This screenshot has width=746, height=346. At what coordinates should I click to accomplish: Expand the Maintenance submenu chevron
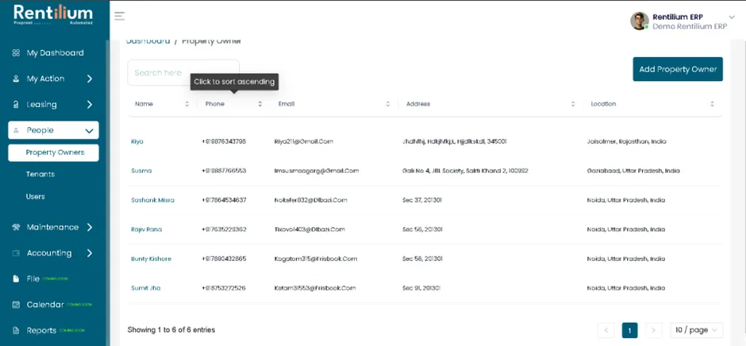click(x=90, y=227)
